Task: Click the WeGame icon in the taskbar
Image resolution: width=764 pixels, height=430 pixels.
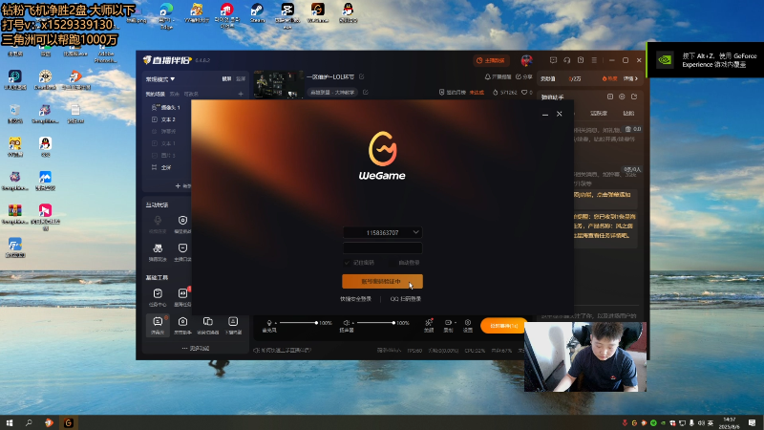Action: pos(68,422)
